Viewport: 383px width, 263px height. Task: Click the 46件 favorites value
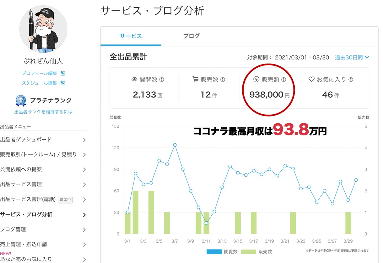click(331, 95)
